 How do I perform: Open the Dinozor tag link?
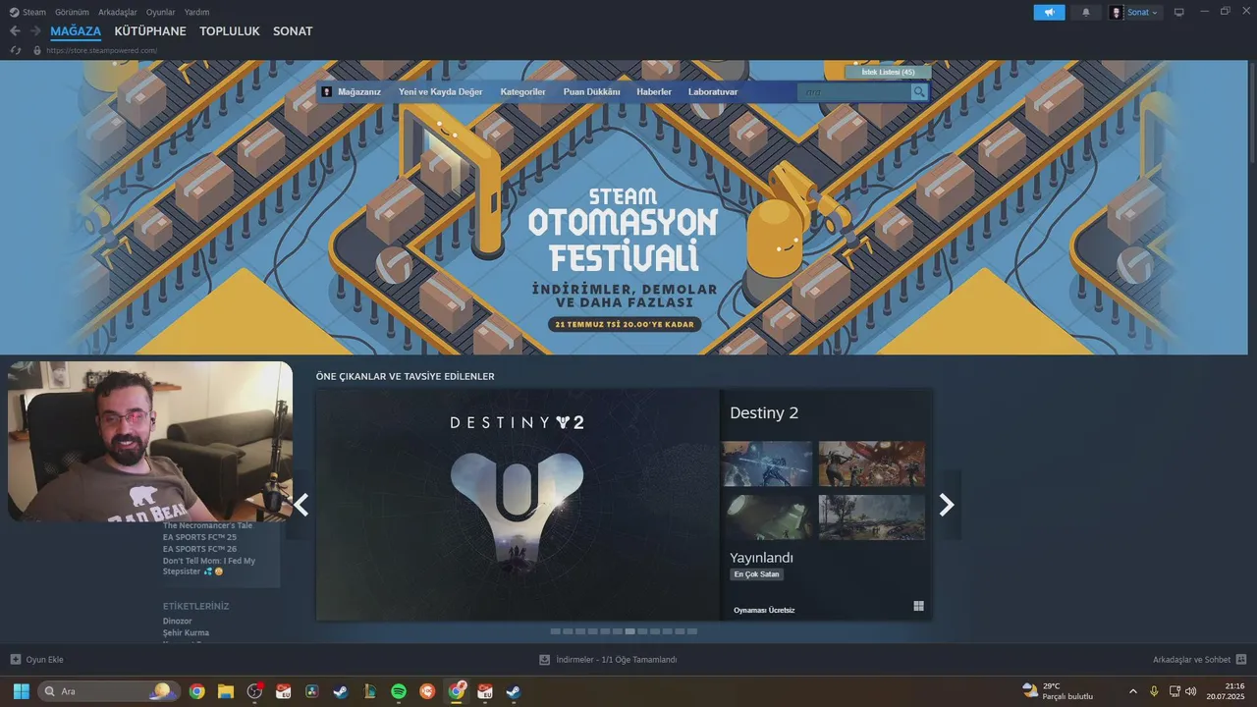(x=178, y=621)
